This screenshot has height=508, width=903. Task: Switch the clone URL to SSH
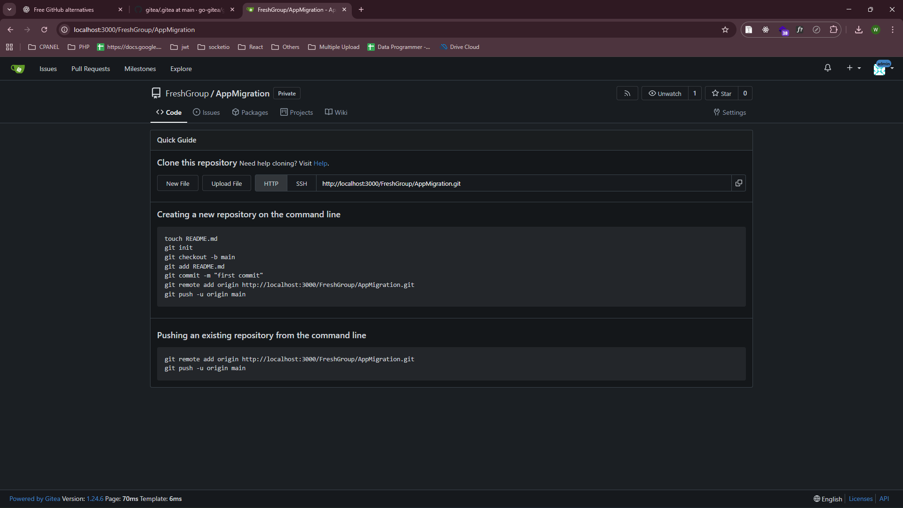point(301,183)
